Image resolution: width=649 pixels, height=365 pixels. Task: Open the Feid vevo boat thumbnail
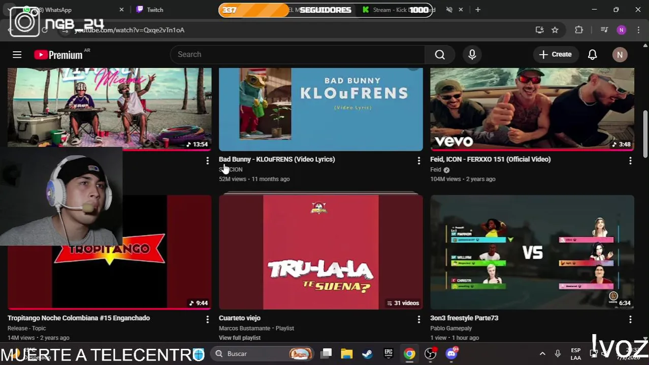coord(532,109)
